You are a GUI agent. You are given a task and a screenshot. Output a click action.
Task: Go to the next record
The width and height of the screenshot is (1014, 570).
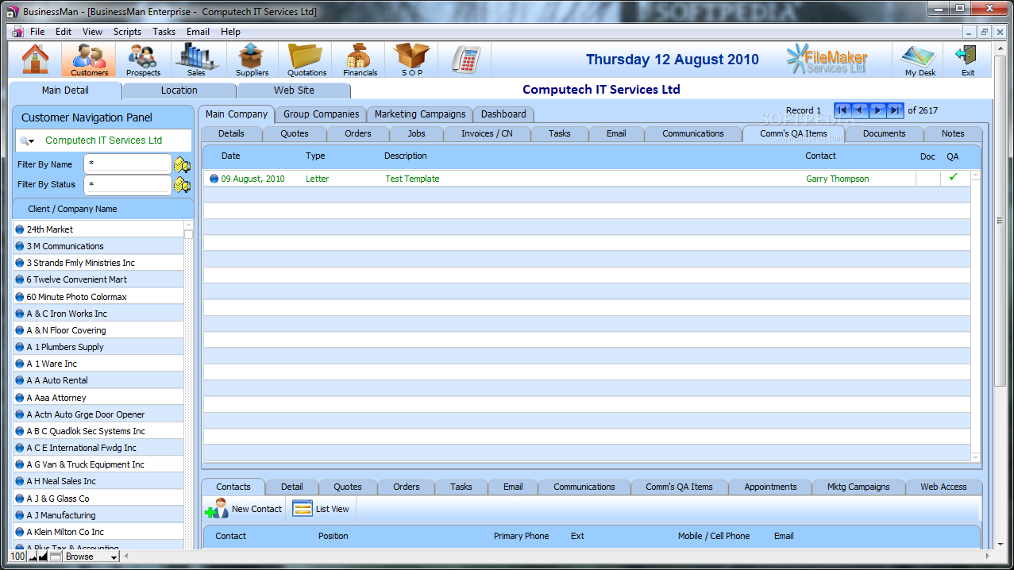878,110
